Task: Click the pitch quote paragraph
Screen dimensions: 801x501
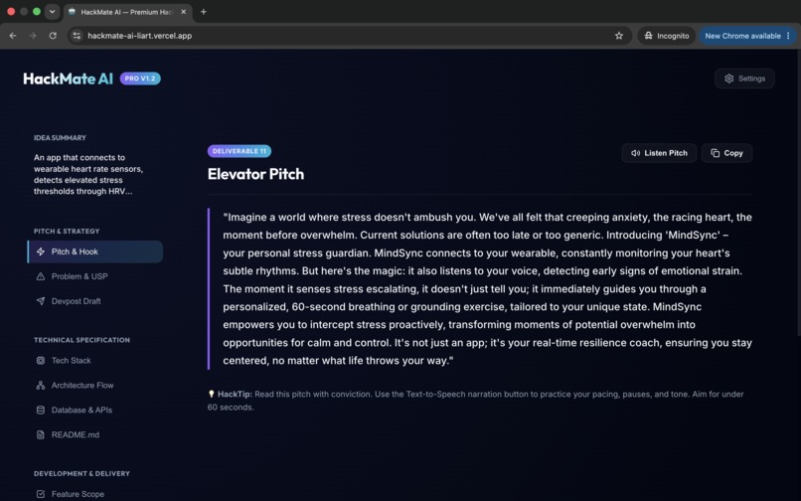Action: (487, 289)
